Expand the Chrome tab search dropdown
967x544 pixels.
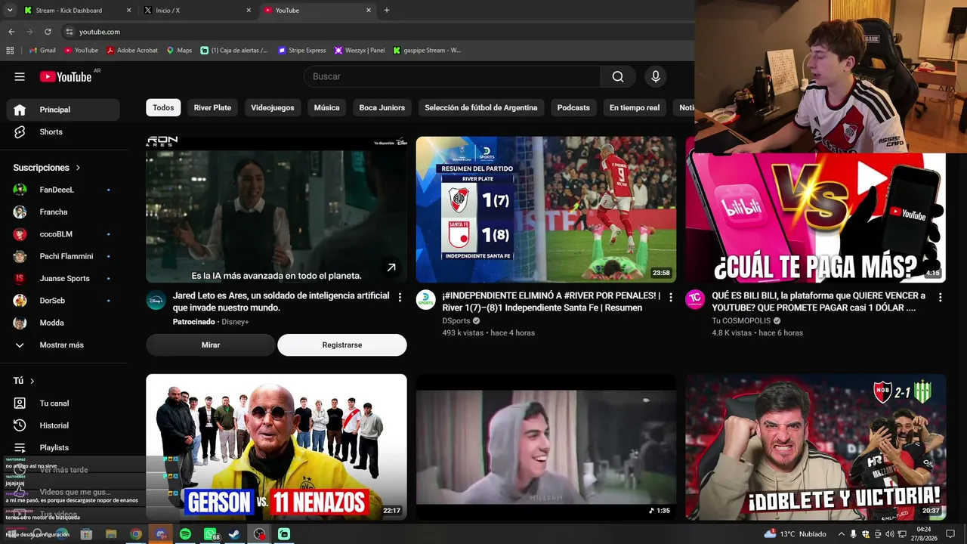10,11
